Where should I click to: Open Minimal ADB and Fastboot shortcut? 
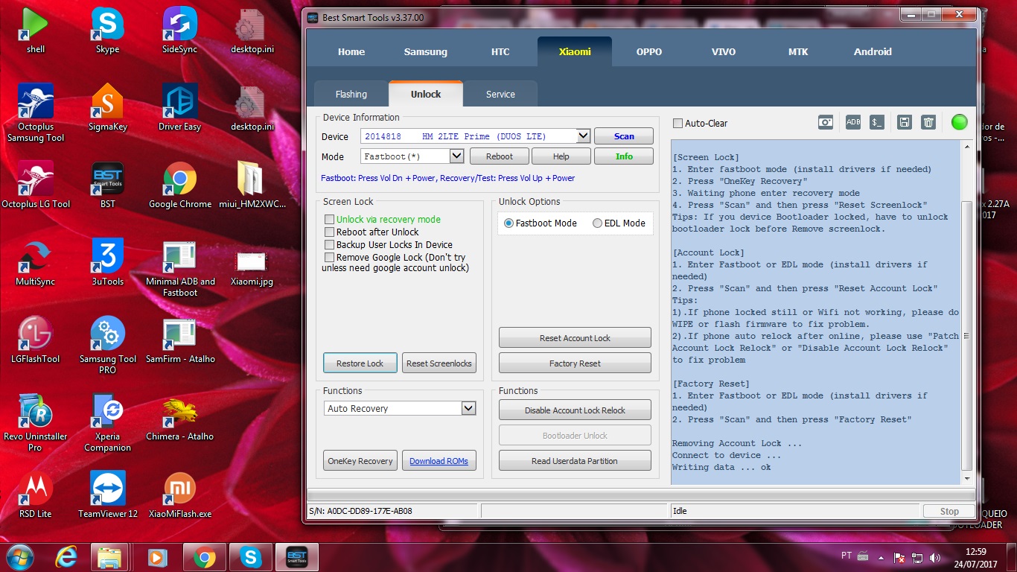[179, 268]
